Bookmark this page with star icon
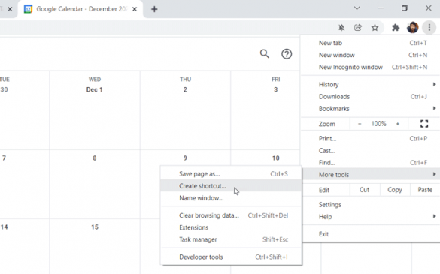This screenshot has width=440, height=274. [375, 28]
